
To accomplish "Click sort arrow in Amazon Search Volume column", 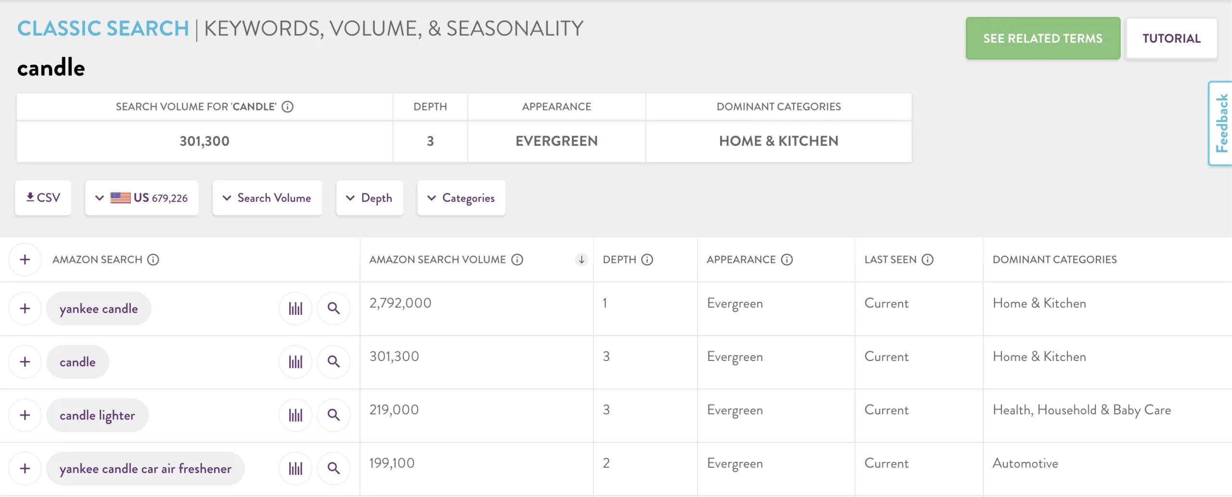I will coord(581,260).
